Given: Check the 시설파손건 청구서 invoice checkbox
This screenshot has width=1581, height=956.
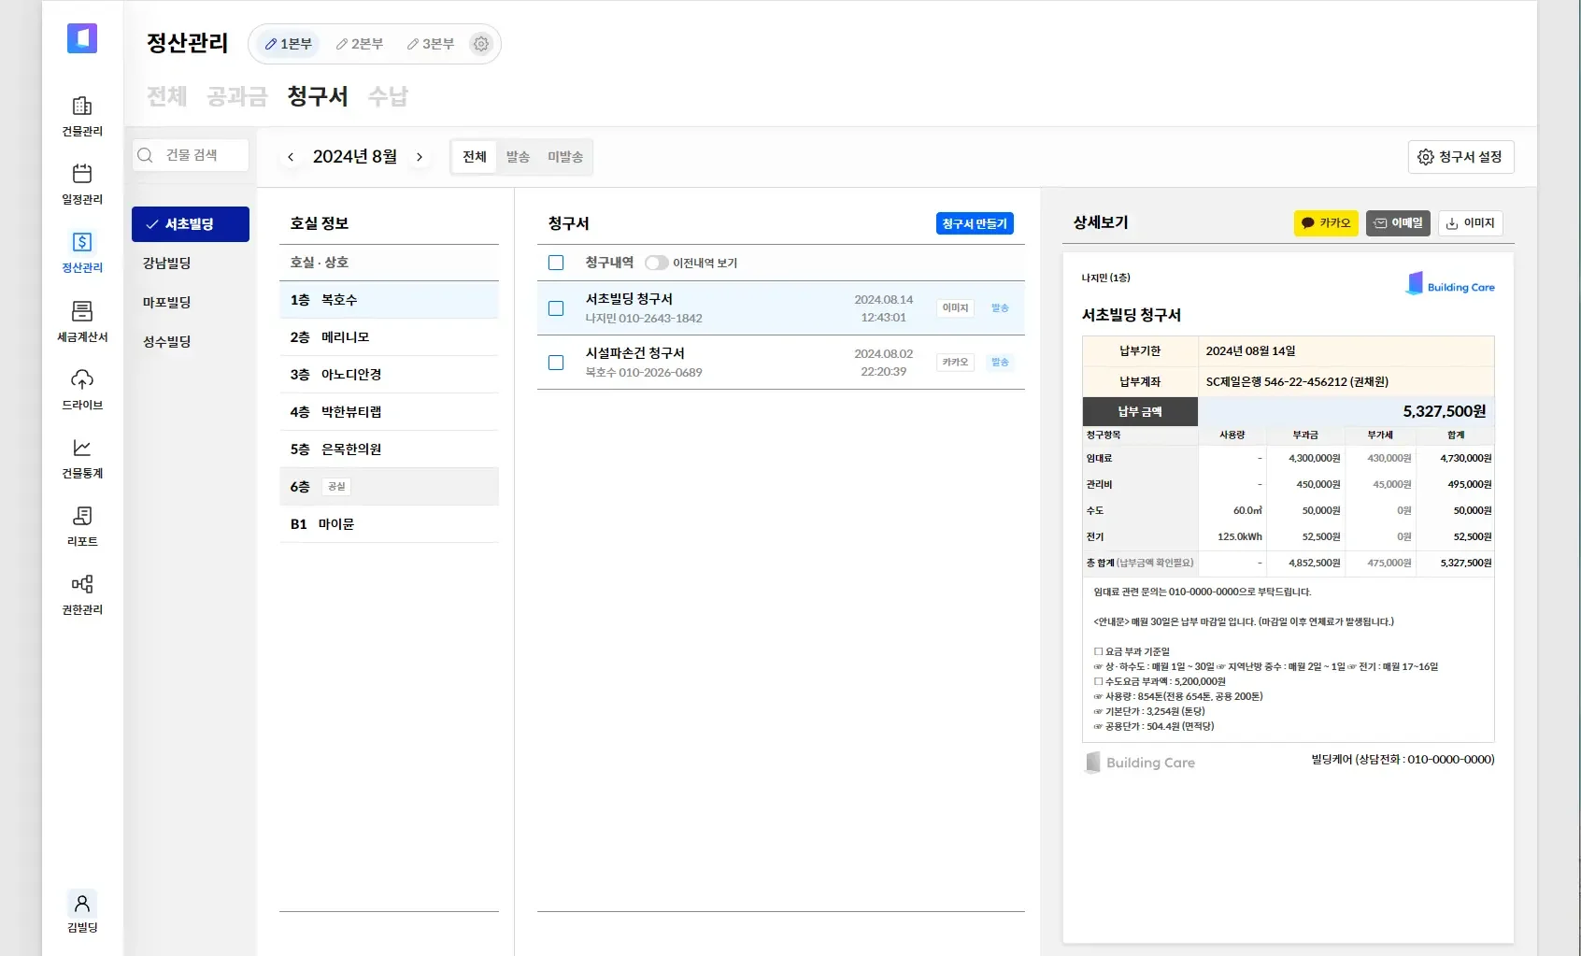Looking at the screenshot, I should pyautogui.click(x=555, y=362).
